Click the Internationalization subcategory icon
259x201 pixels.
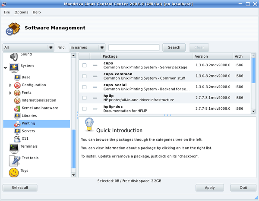click(17, 100)
